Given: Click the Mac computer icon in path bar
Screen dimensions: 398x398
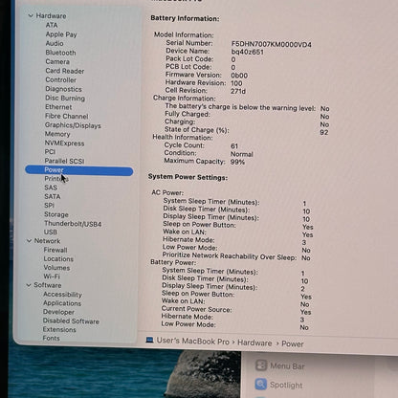Looking at the screenshot, I should pos(149,340).
